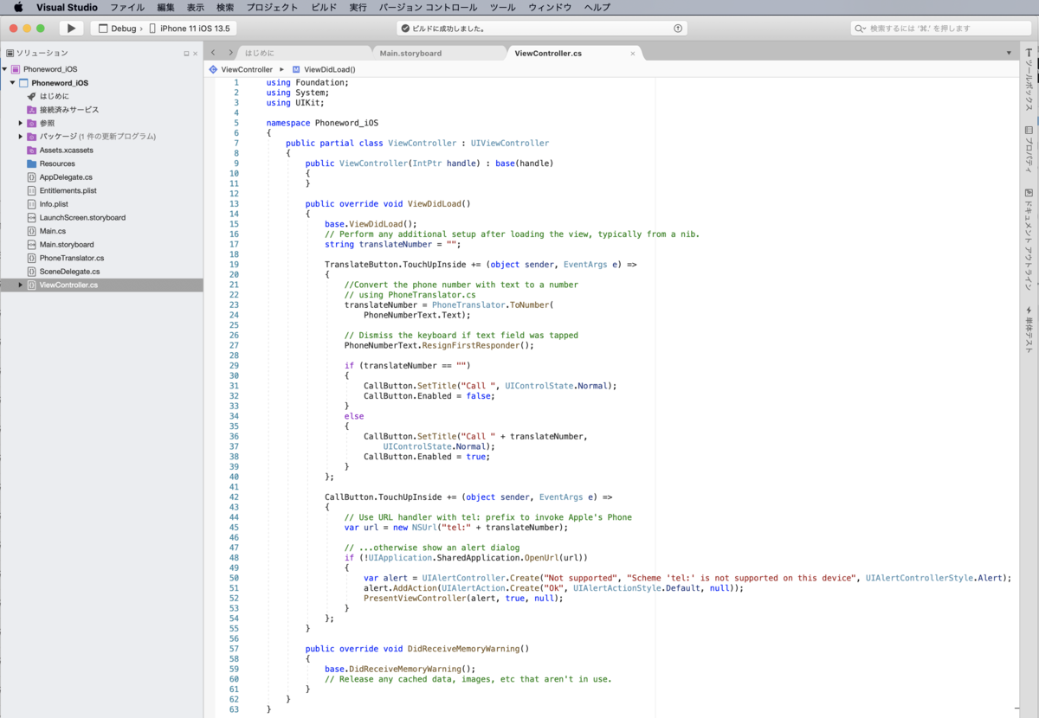This screenshot has height=718, width=1039.
Task: Click the パッケージ folder icon
Action: click(x=31, y=137)
